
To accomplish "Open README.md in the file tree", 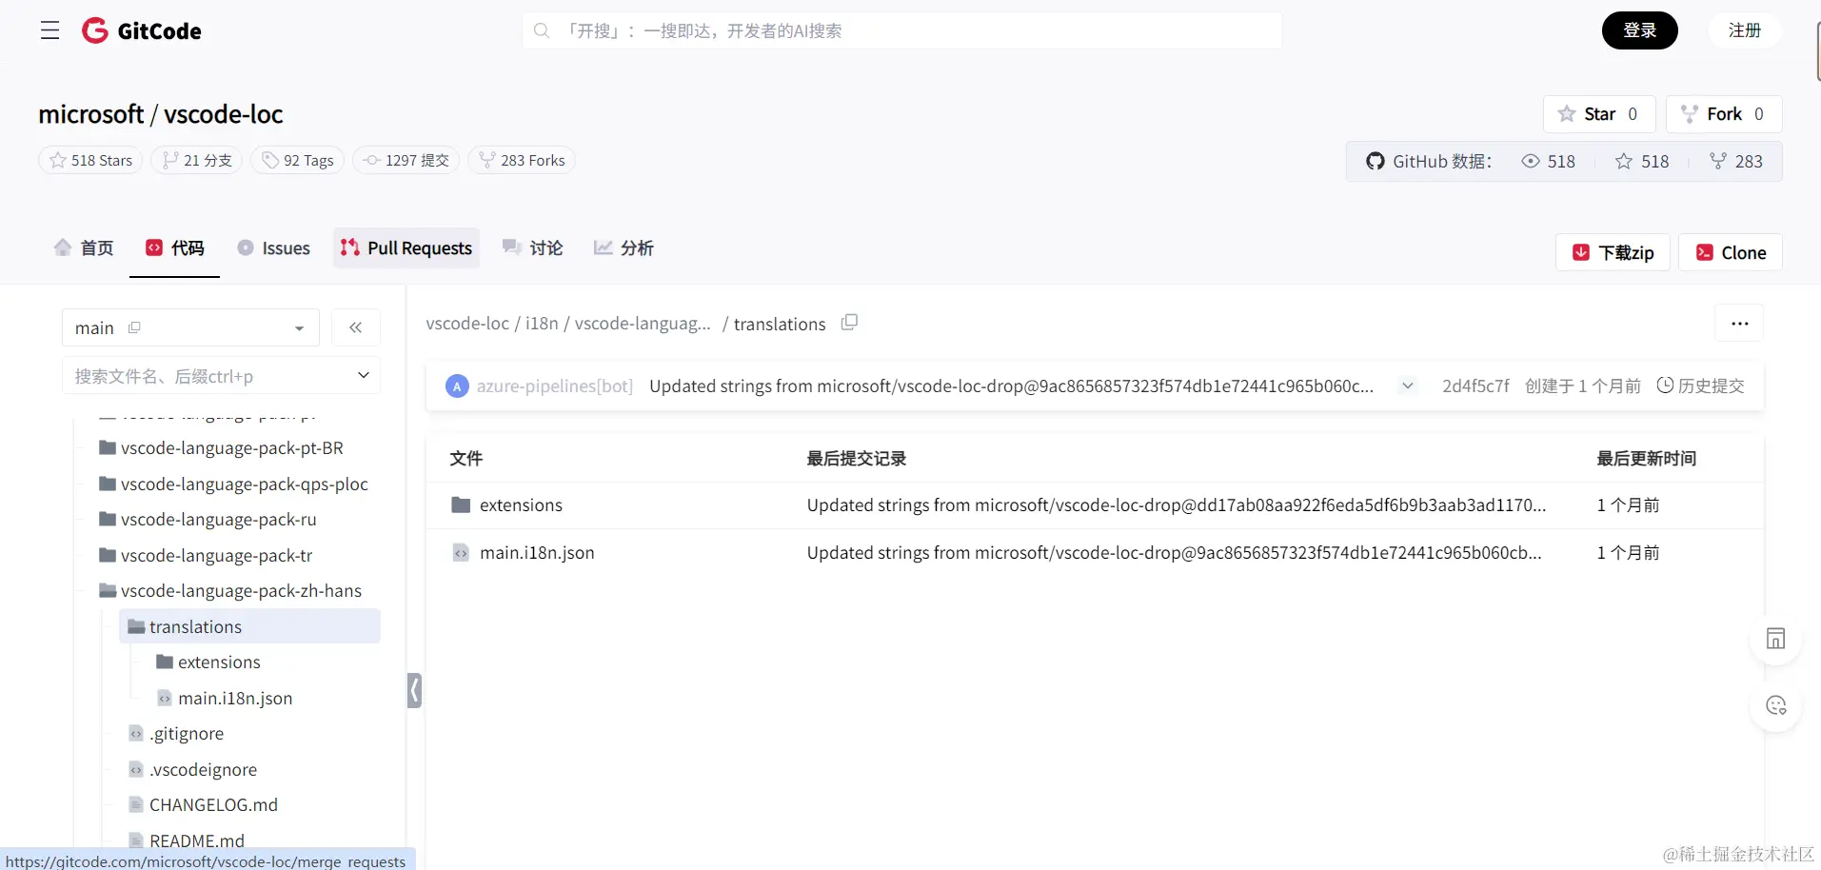I will (x=187, y=841).
